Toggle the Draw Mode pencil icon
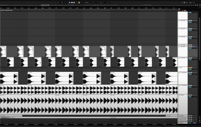Screen dimensions: 201x127 pos(79,2)
